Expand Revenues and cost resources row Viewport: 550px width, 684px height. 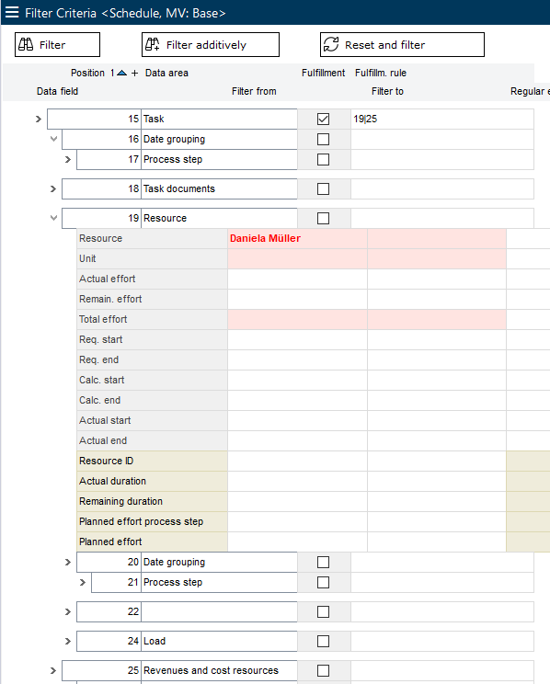coord(52,670)
